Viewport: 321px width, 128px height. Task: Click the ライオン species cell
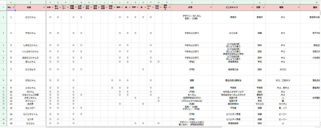[283, 104]
